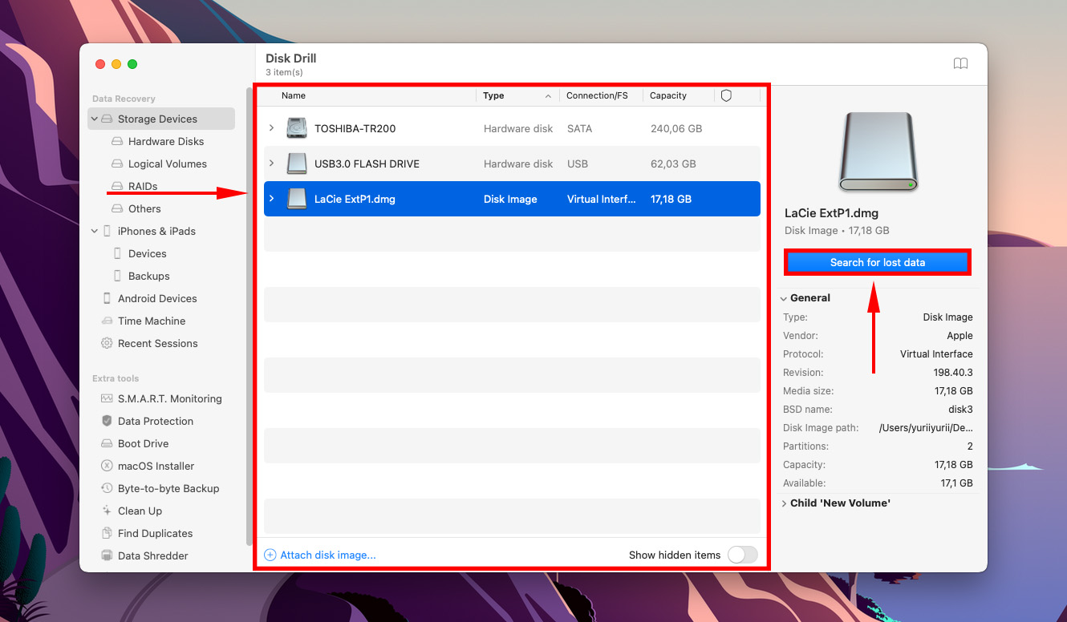Expand the Child 'New Volume' section
The image size is (1067, 622).
click(784, 503)
